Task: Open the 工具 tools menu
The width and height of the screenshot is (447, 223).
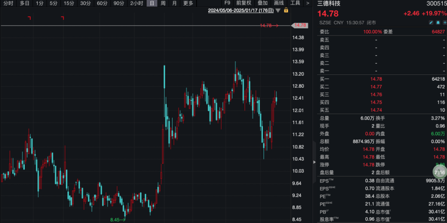Action: [295, 3]
